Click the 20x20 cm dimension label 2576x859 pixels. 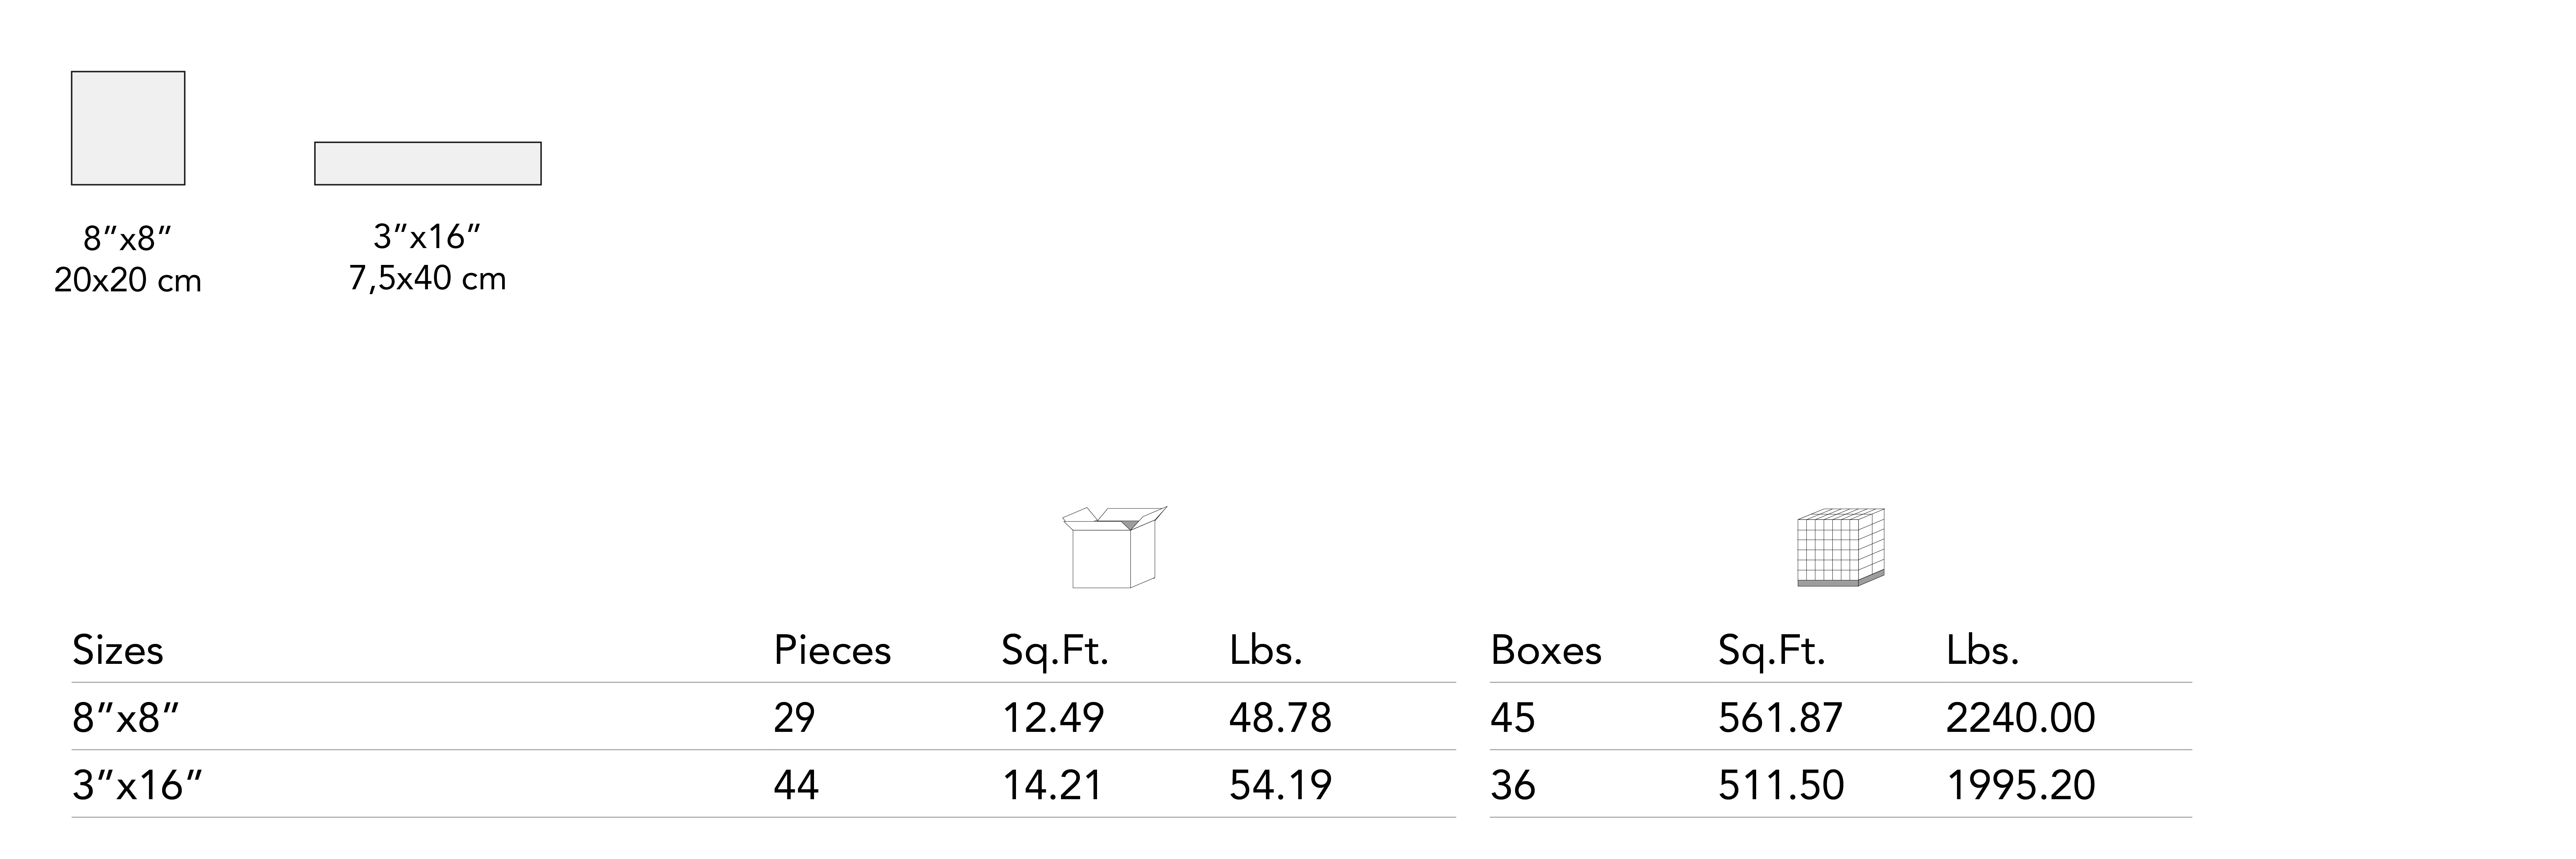(128, 281)
